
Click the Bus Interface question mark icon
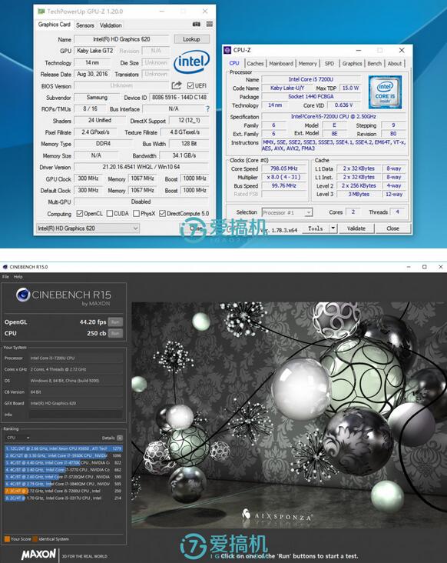tap(207, 108)
